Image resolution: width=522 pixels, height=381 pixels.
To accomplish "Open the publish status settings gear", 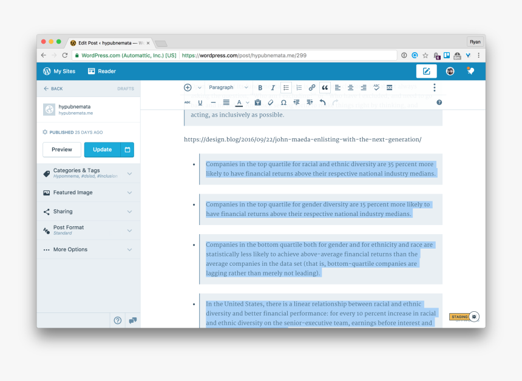I will point(45,132).
